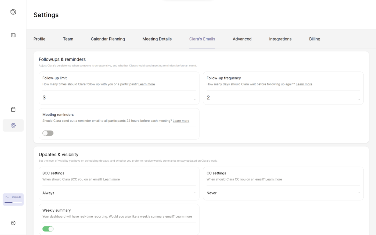Click the trial progress bar in sidebar
This screenshot has width=376, height=235.
(13, 203)
